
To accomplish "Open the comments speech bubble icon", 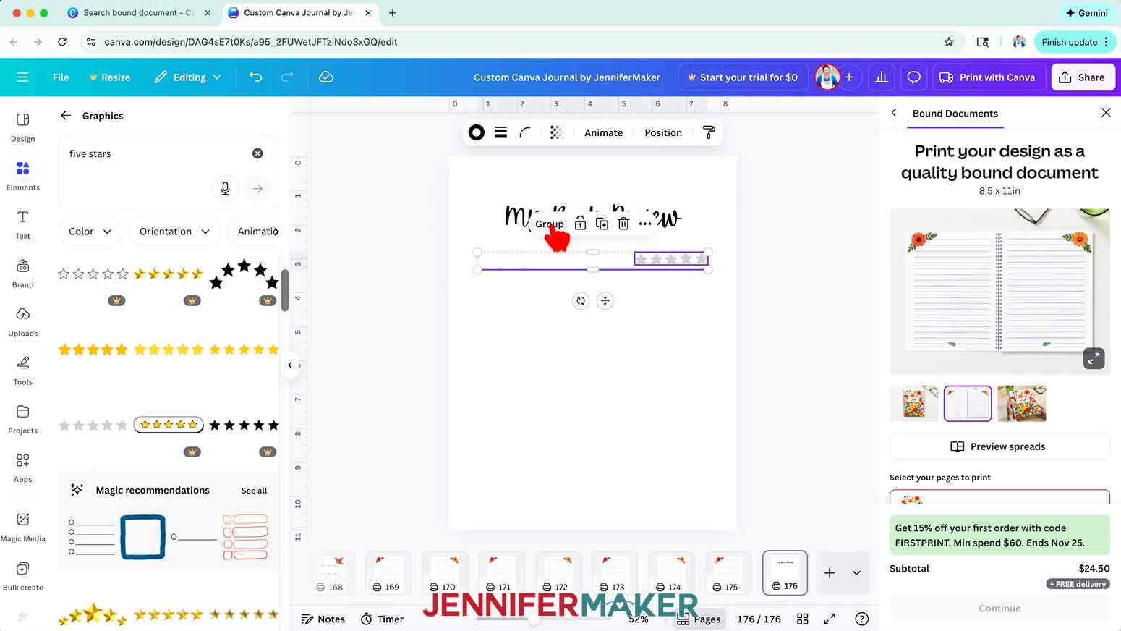I will [913, 77].
